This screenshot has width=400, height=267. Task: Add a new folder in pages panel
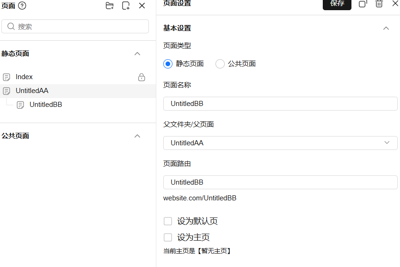[x=110, y=6]
